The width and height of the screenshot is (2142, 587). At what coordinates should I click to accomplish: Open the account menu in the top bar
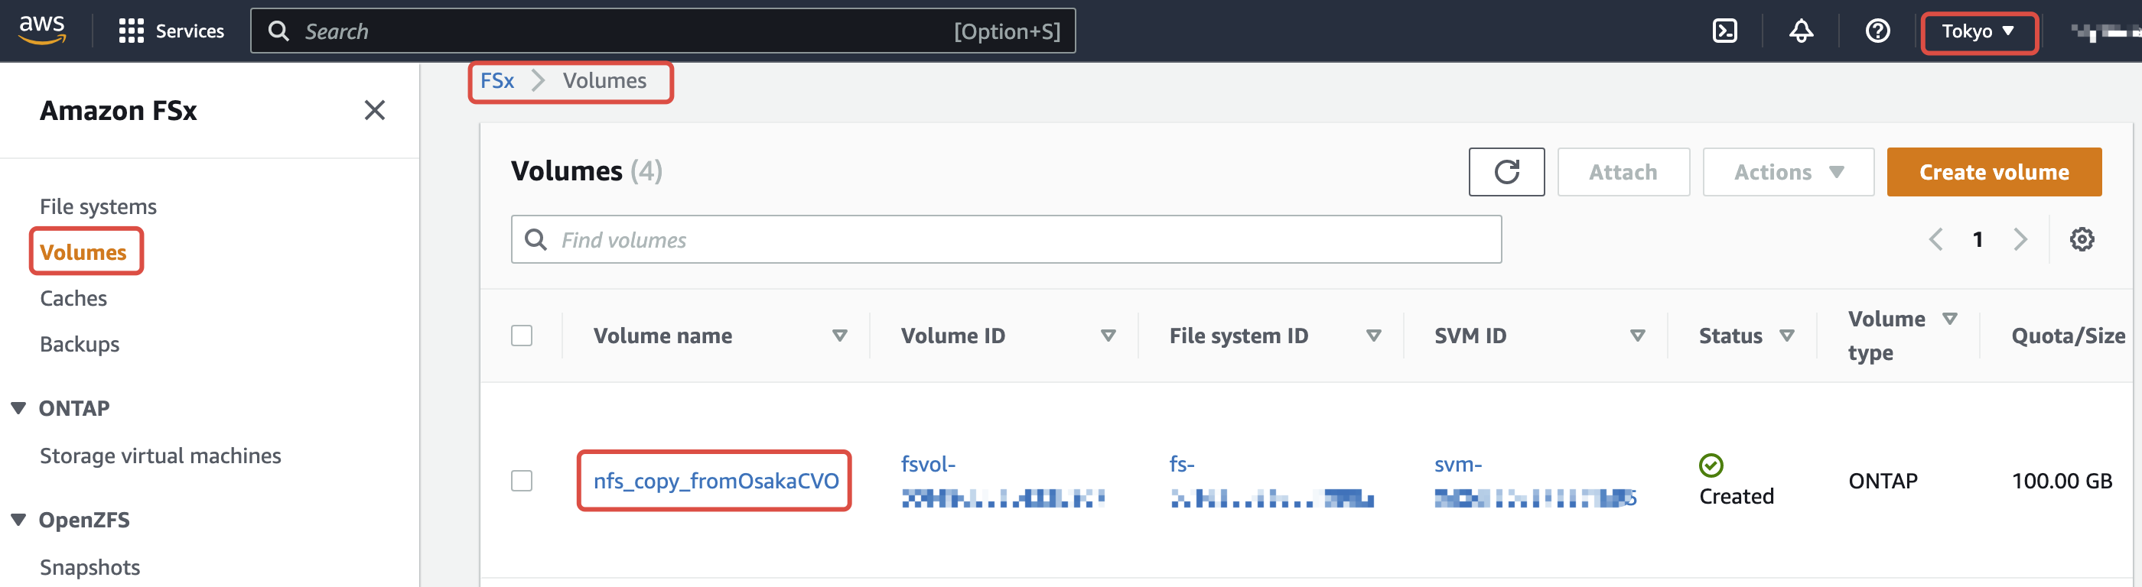coord(2105,31)
